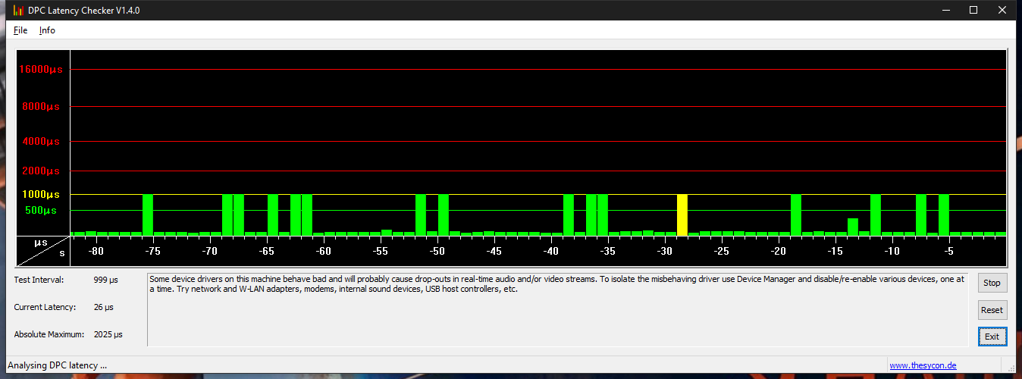Click the -5 time axis label
The height and width of the screenshot is (379, 1022).
pyautogui.click(x=948, y=251)
